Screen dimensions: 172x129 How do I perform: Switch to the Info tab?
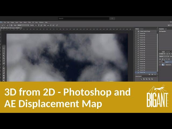coord(166,29)
